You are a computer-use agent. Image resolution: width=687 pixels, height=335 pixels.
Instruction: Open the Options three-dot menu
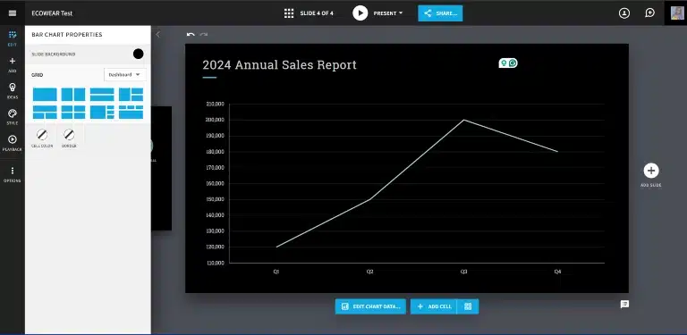point(13,174)
